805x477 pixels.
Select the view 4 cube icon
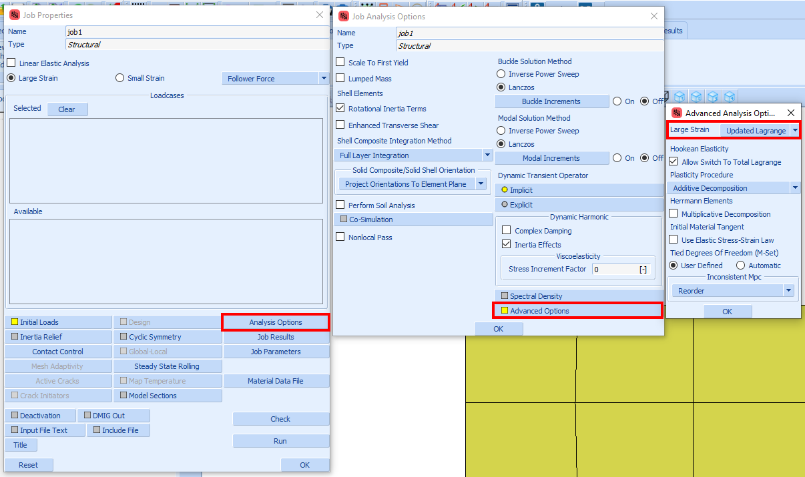[x=730, y=97]
